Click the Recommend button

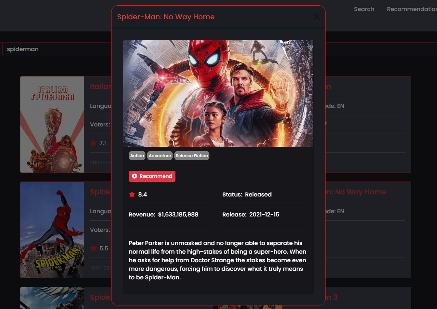[152, 176]
